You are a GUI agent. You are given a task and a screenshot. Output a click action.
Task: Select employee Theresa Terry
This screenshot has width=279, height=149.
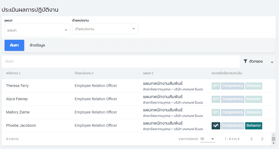point(18,86)
